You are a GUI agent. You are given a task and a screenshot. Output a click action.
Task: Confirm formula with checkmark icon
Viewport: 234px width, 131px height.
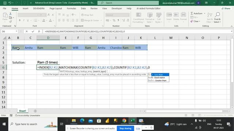(x=33, y=31)
